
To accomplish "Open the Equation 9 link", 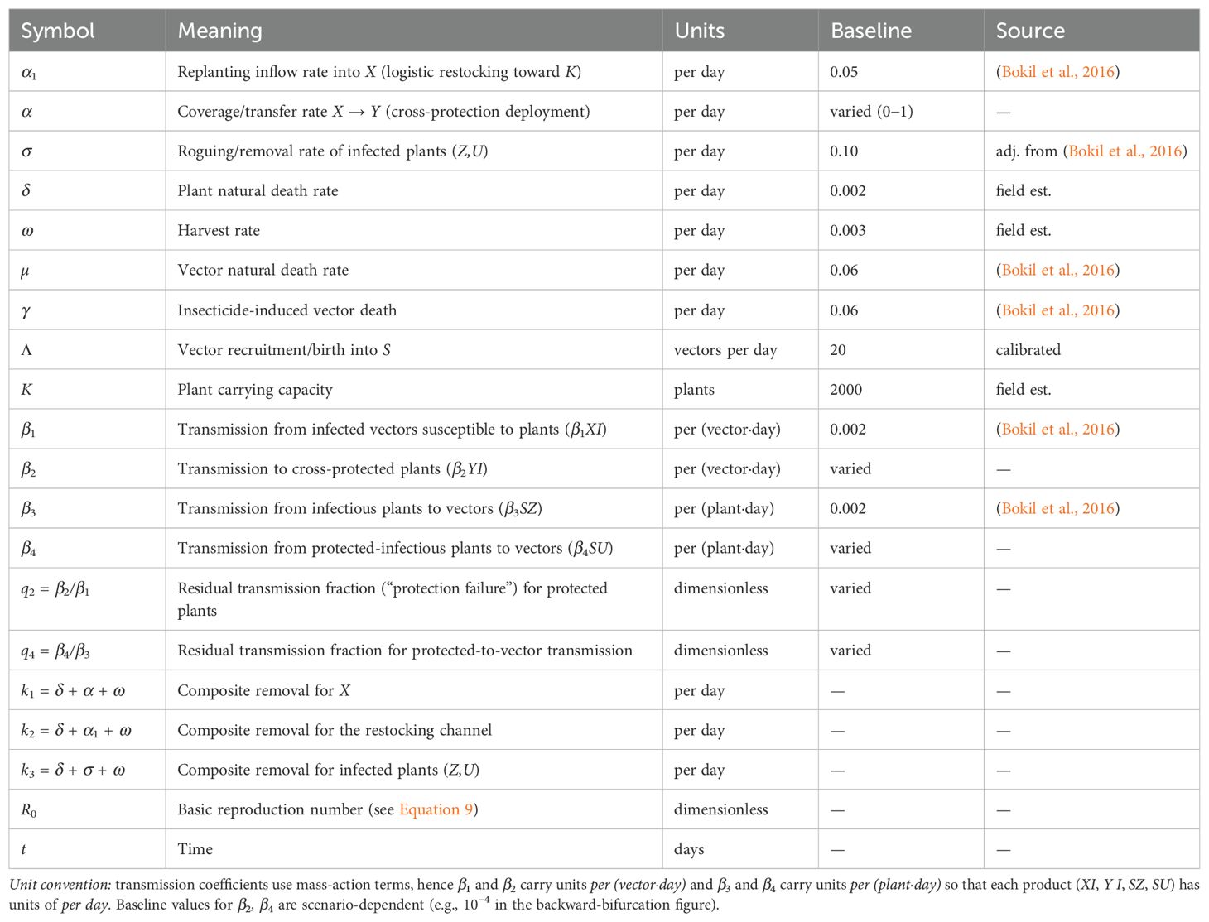I will (436, 809).
